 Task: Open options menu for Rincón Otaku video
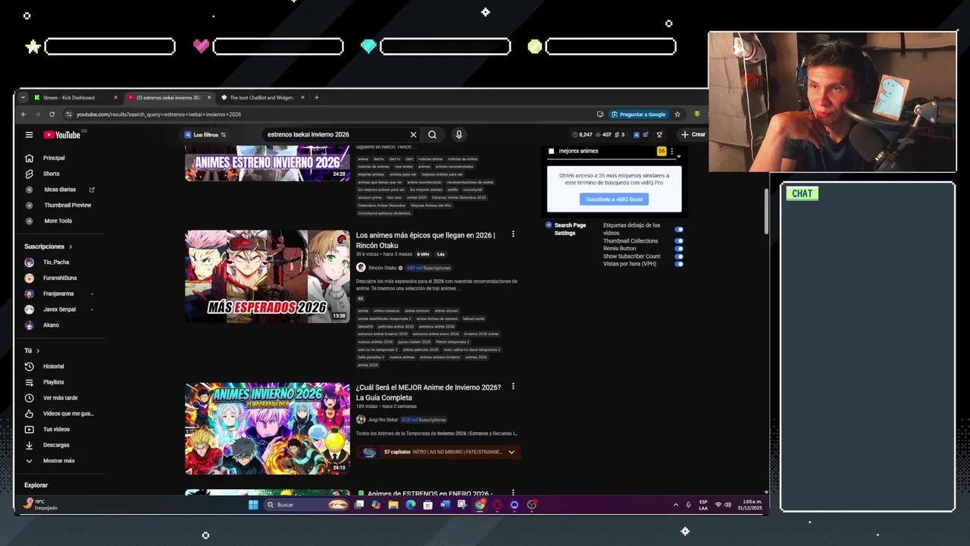513,234
